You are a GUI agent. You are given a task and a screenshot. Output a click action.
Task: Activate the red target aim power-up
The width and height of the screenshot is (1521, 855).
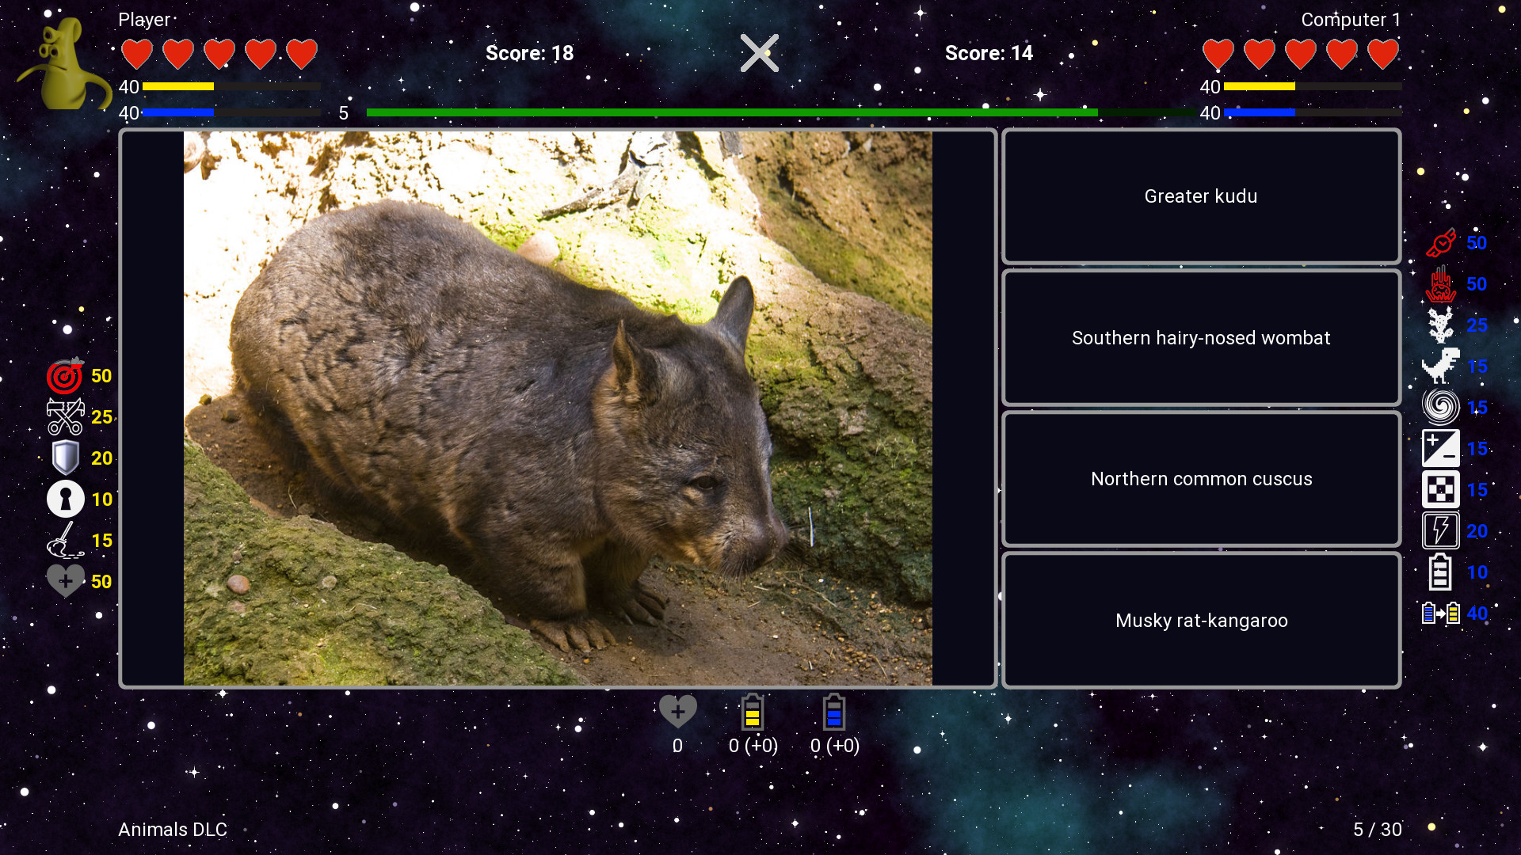[66, 376]
